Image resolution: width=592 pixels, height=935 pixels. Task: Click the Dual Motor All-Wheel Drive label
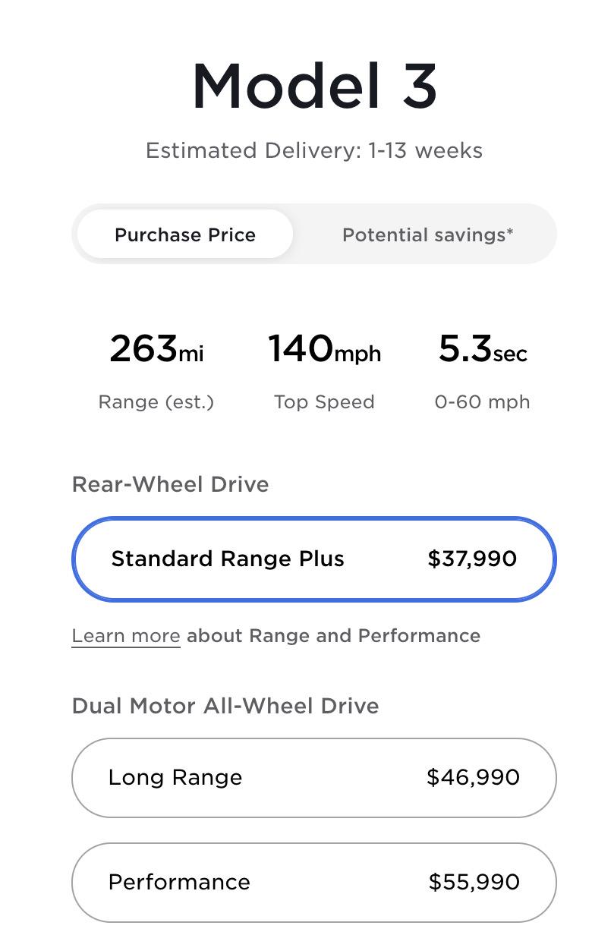pyautogui.click(x=225, y=707)
